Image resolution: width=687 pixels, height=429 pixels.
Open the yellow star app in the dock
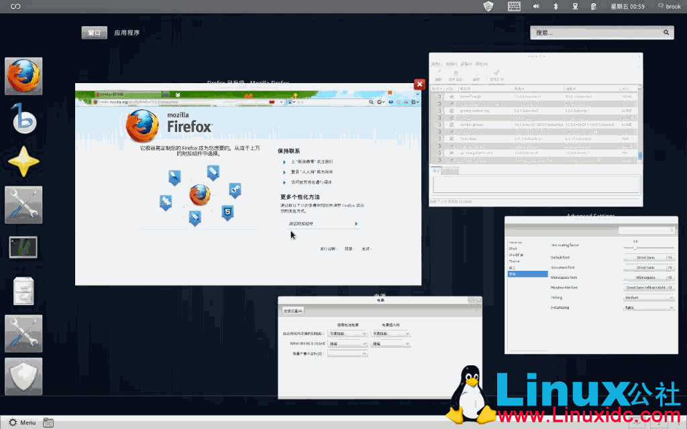click(23, 162)
